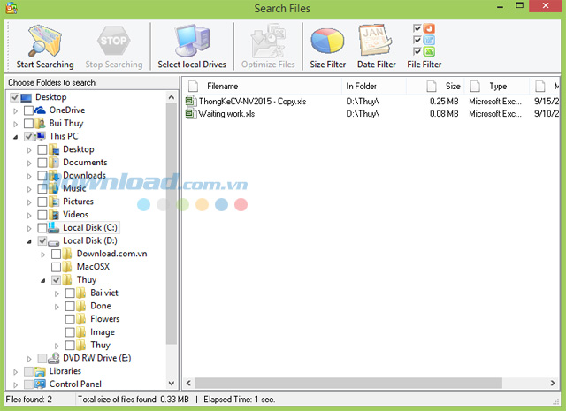This screenshot has height=411, width=566.
Task: Expand the Done folder node
Action: click(57, 307)
